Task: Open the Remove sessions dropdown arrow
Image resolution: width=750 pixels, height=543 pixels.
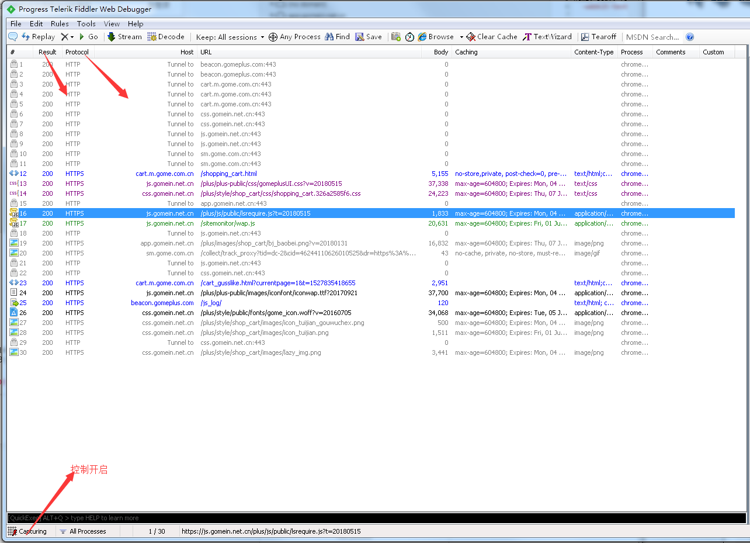Action: pos(72,37)
